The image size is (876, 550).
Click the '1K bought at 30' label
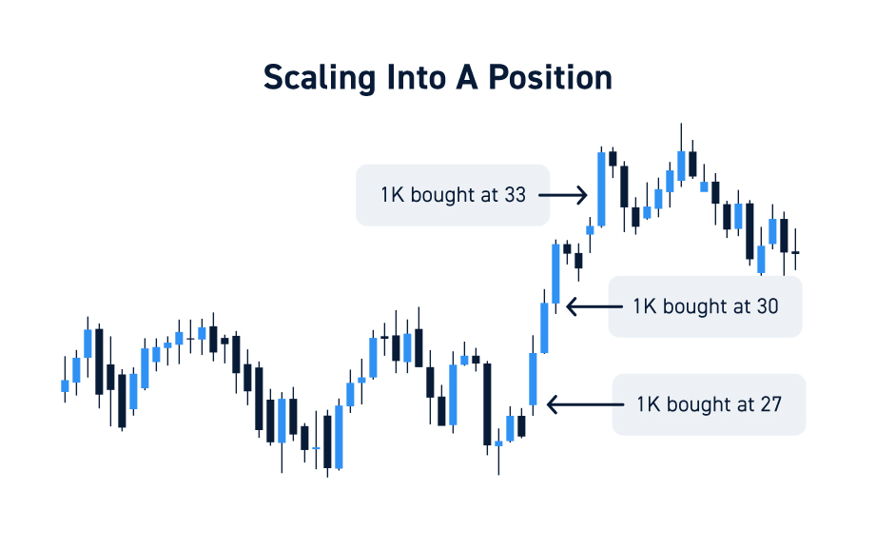[x=705, y=306]
